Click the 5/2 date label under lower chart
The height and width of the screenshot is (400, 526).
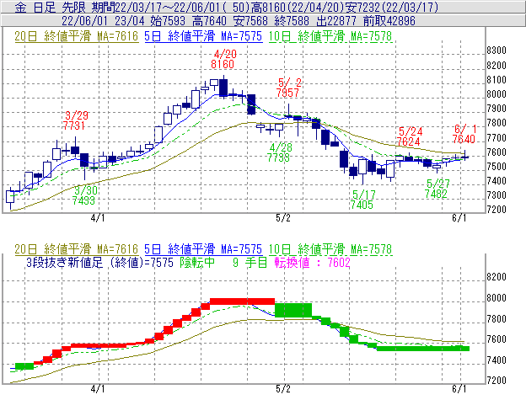point(283,389)
